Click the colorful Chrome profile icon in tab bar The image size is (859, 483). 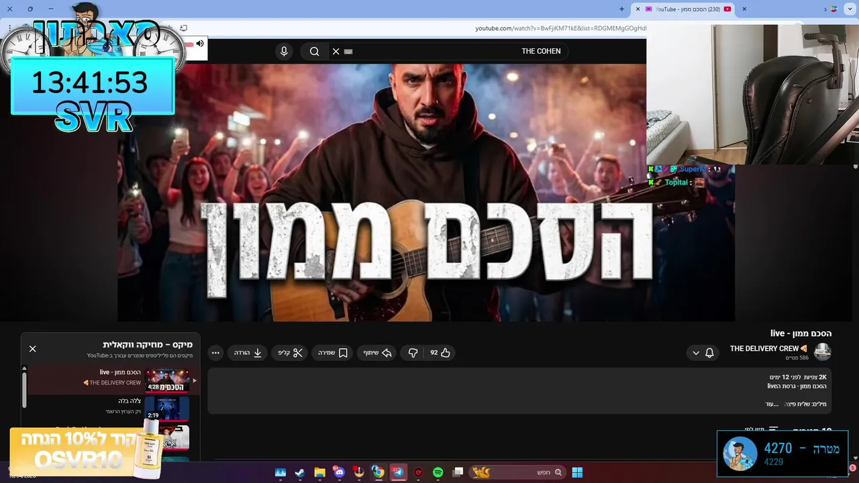point(833,9)
